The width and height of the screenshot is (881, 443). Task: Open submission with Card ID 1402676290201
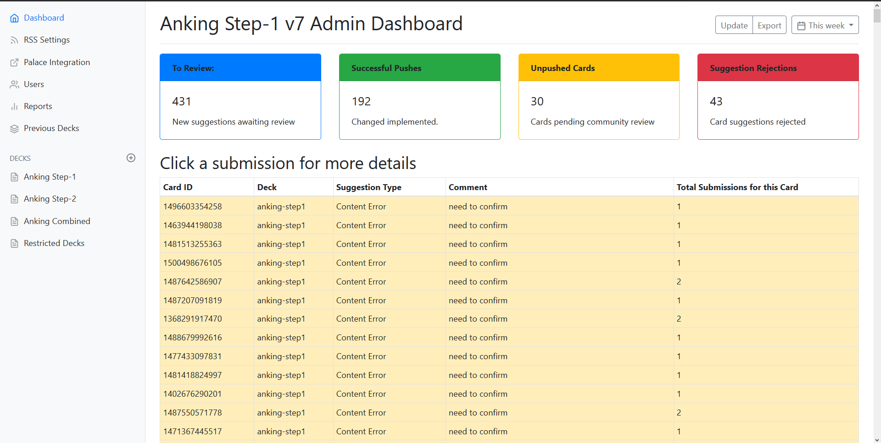(509, 394)
